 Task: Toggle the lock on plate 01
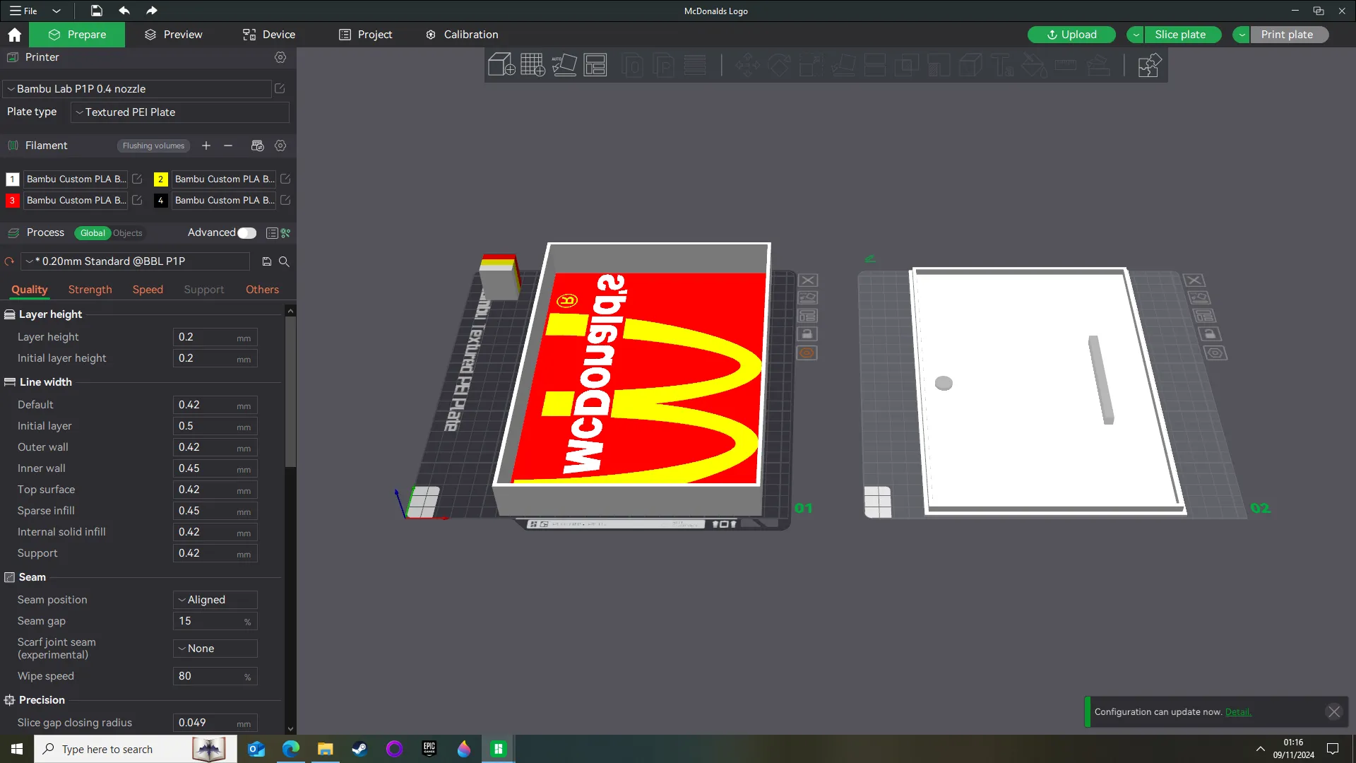point(807,334)
